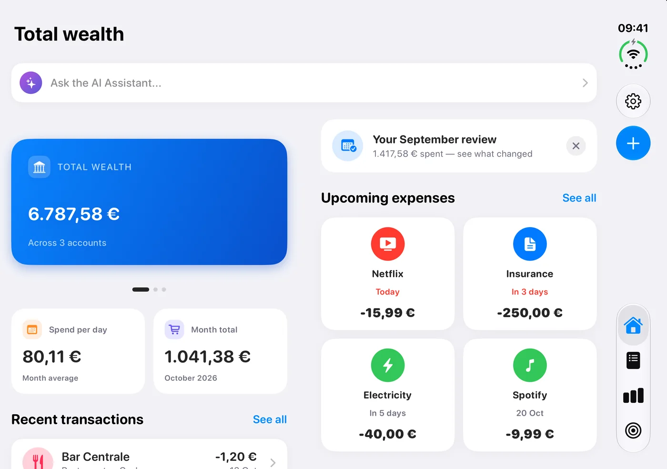Switch to second card page dot
The width and height of the screenshot is (667, 469).
point(155,289)
